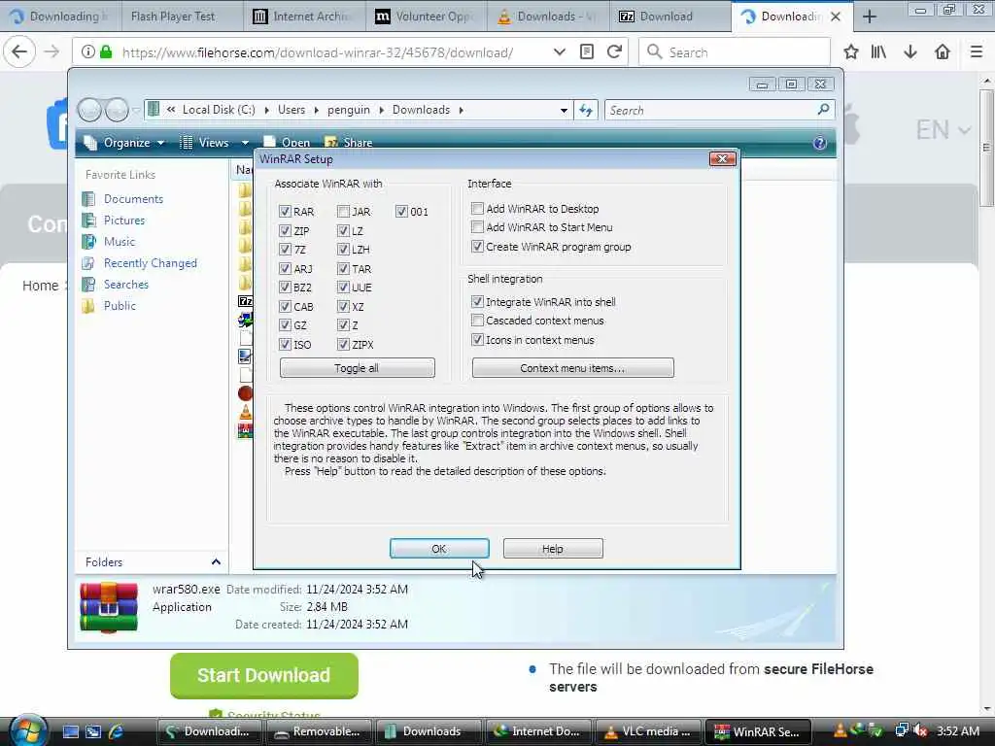This screenshot has width=995, height=746.
Task: Switch to VLC media taskbar button
Action: pos(648,731)
